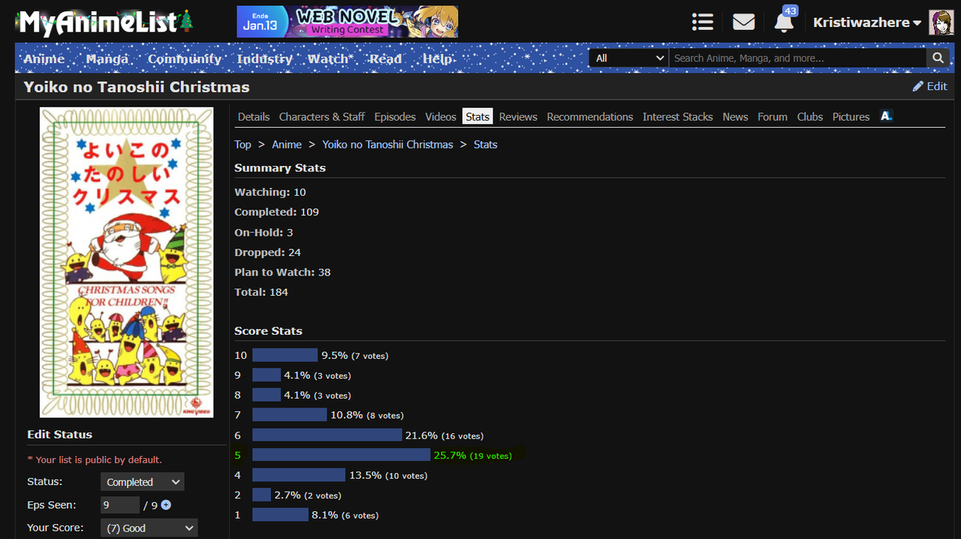Open the Community menu
Viewport: 961px width, 539px height.
185,59
